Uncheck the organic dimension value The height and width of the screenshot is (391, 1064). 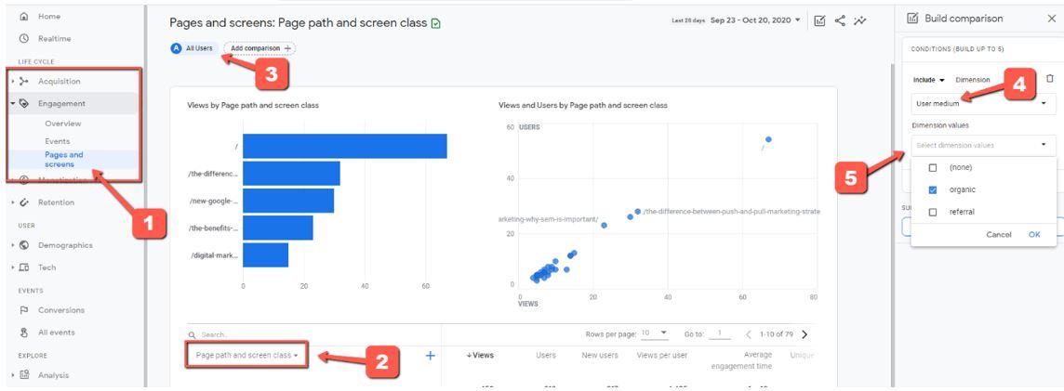coord(932,189)
